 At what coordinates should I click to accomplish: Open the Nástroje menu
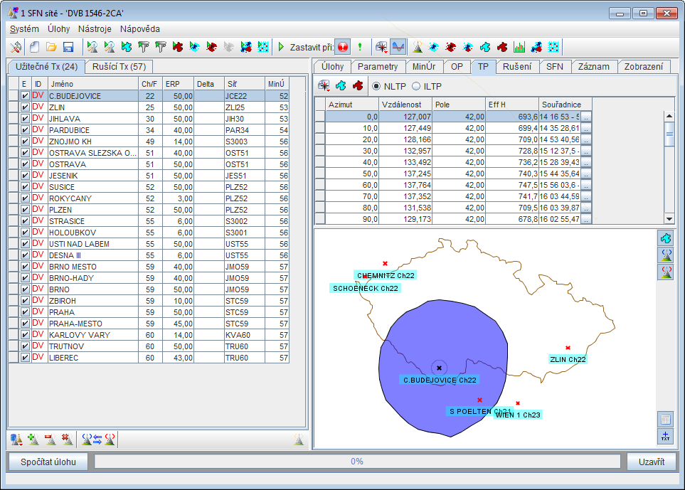pos(95,29)
